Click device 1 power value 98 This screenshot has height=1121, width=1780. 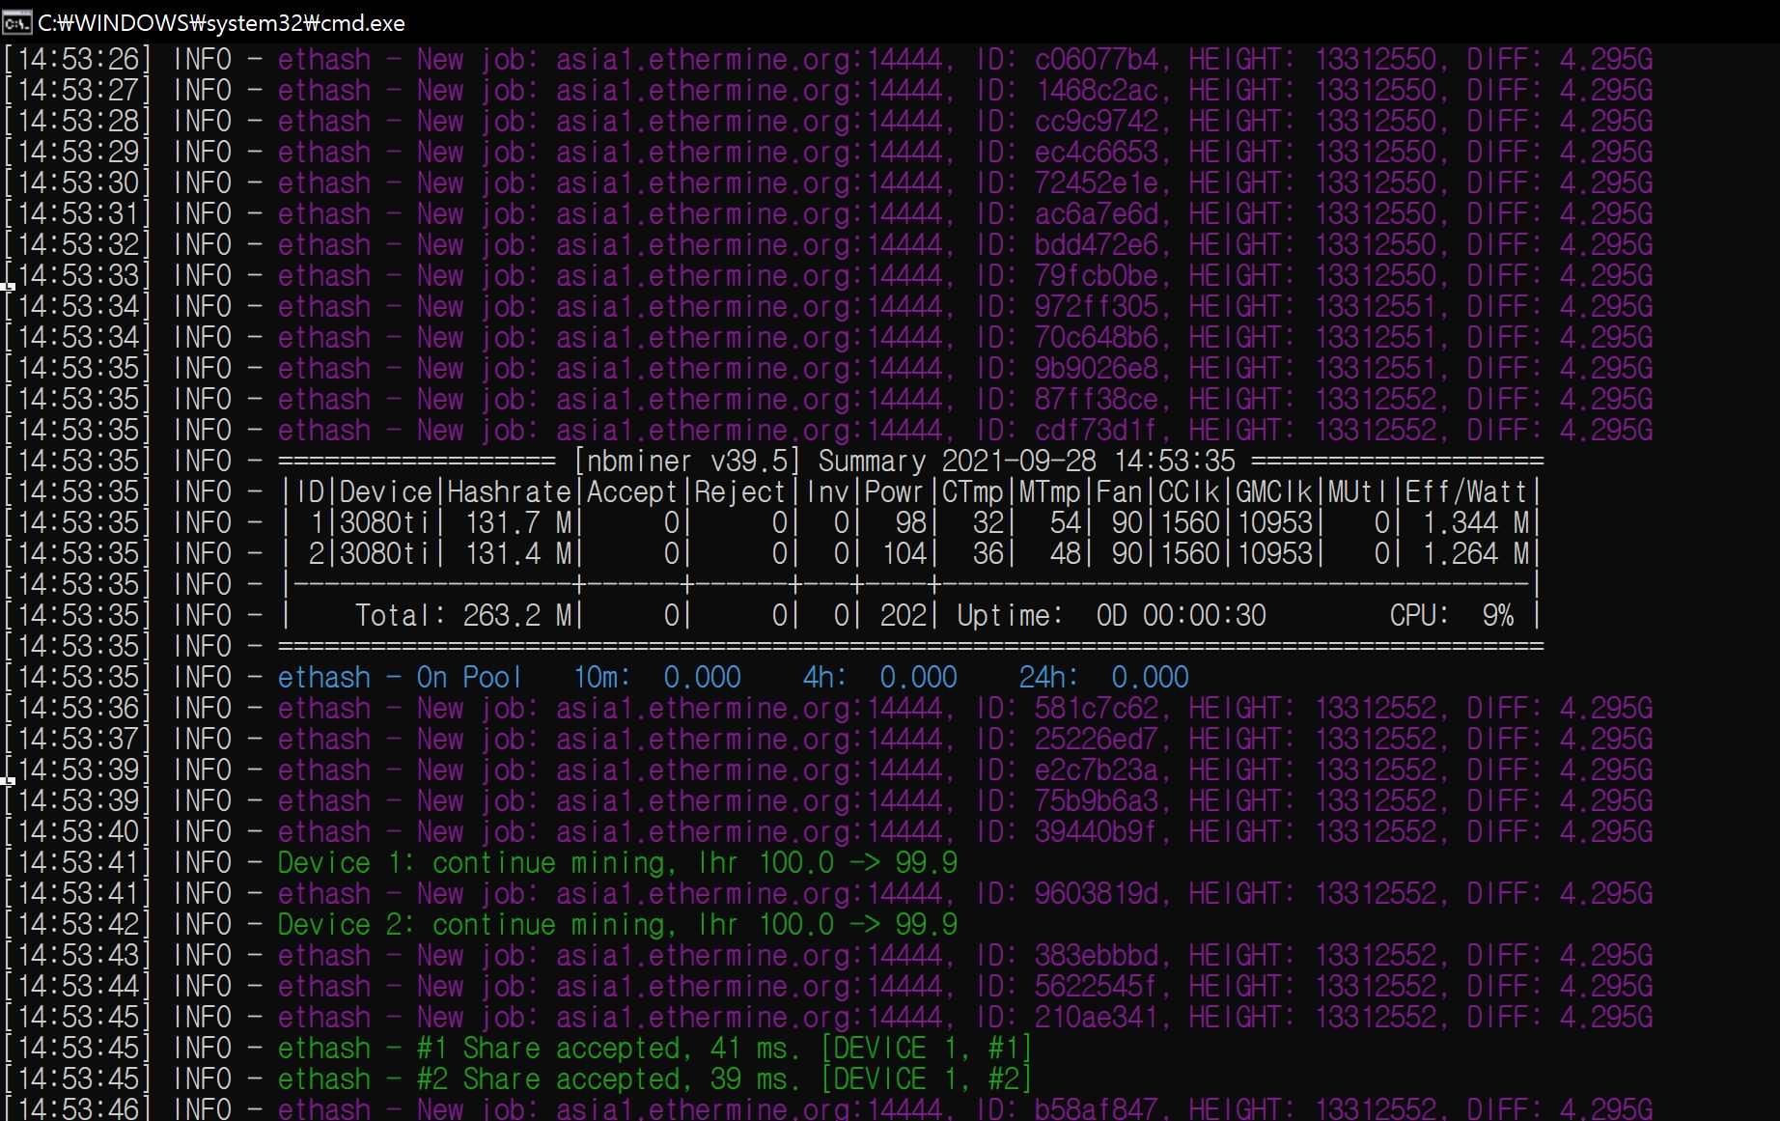click(910, 523)
